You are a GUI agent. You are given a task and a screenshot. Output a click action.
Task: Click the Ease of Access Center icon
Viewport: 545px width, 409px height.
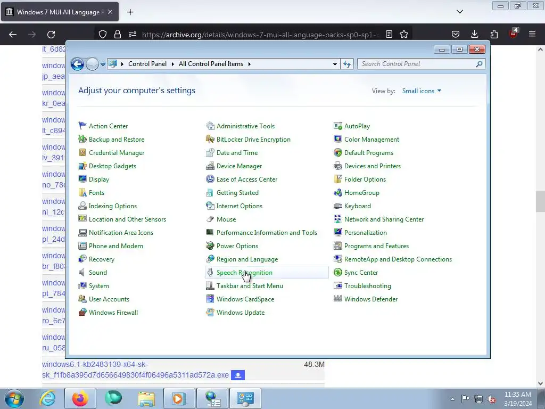(210, 179)
